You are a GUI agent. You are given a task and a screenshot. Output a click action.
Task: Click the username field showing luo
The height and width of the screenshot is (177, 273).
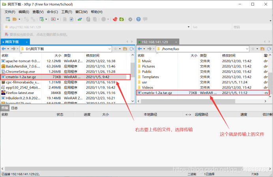(x=211, y=27)
